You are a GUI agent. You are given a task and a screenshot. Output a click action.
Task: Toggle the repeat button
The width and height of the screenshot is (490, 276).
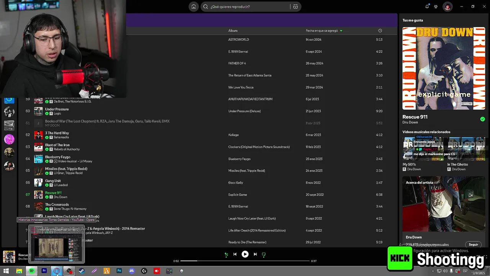[x=264, y=254]
